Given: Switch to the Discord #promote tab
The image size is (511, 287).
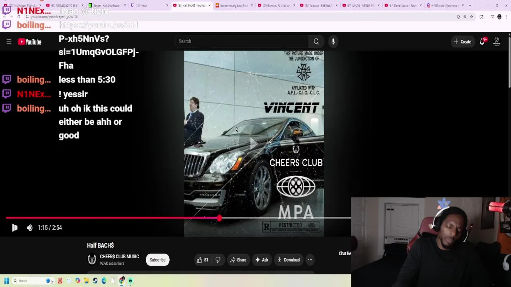Looking at the screenshot, I should [x=445, y=6].
